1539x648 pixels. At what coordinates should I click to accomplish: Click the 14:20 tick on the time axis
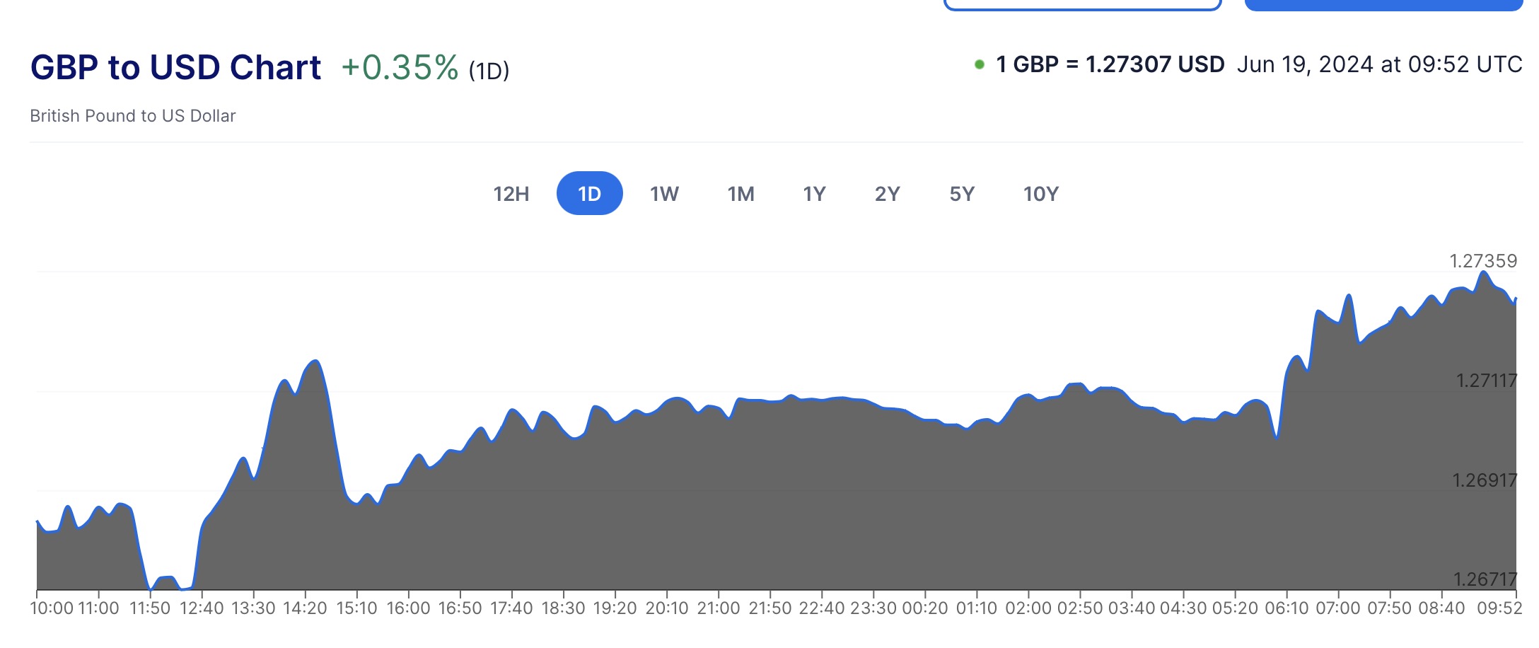pyautogui.click(x=305, y=608)
